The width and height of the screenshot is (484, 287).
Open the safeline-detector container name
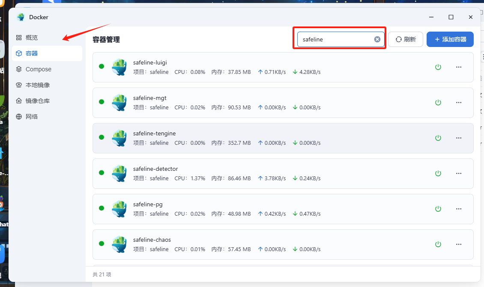coord(155,169)
